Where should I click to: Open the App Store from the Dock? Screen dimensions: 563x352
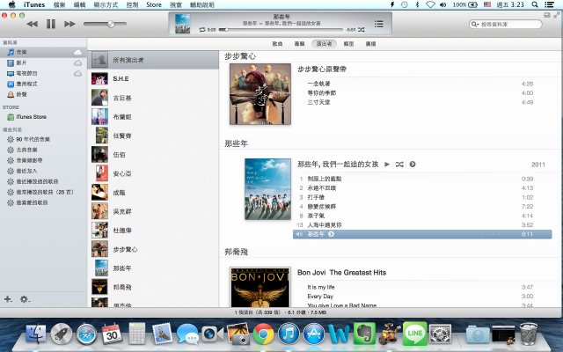pos(314,334)
